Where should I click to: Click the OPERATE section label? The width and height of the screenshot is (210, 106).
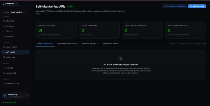point(6,63)
